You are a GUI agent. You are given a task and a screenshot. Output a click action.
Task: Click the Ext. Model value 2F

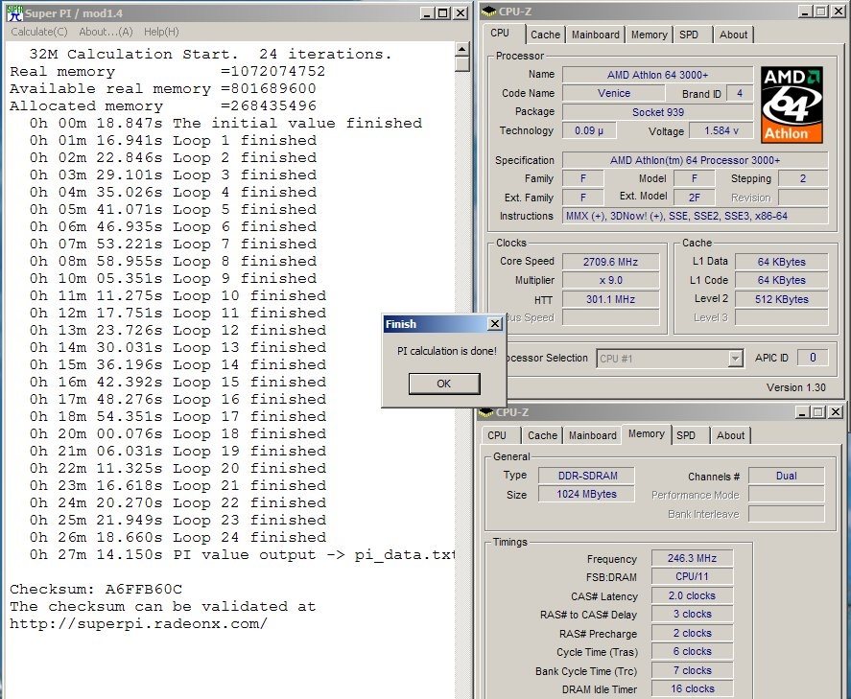[695, 198]
